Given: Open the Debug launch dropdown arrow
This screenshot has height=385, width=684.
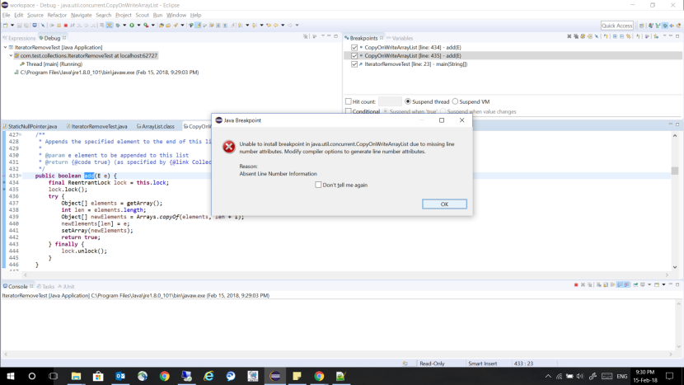Looking at the screenshot, I should pyautogui.click(x=124, y=26).
